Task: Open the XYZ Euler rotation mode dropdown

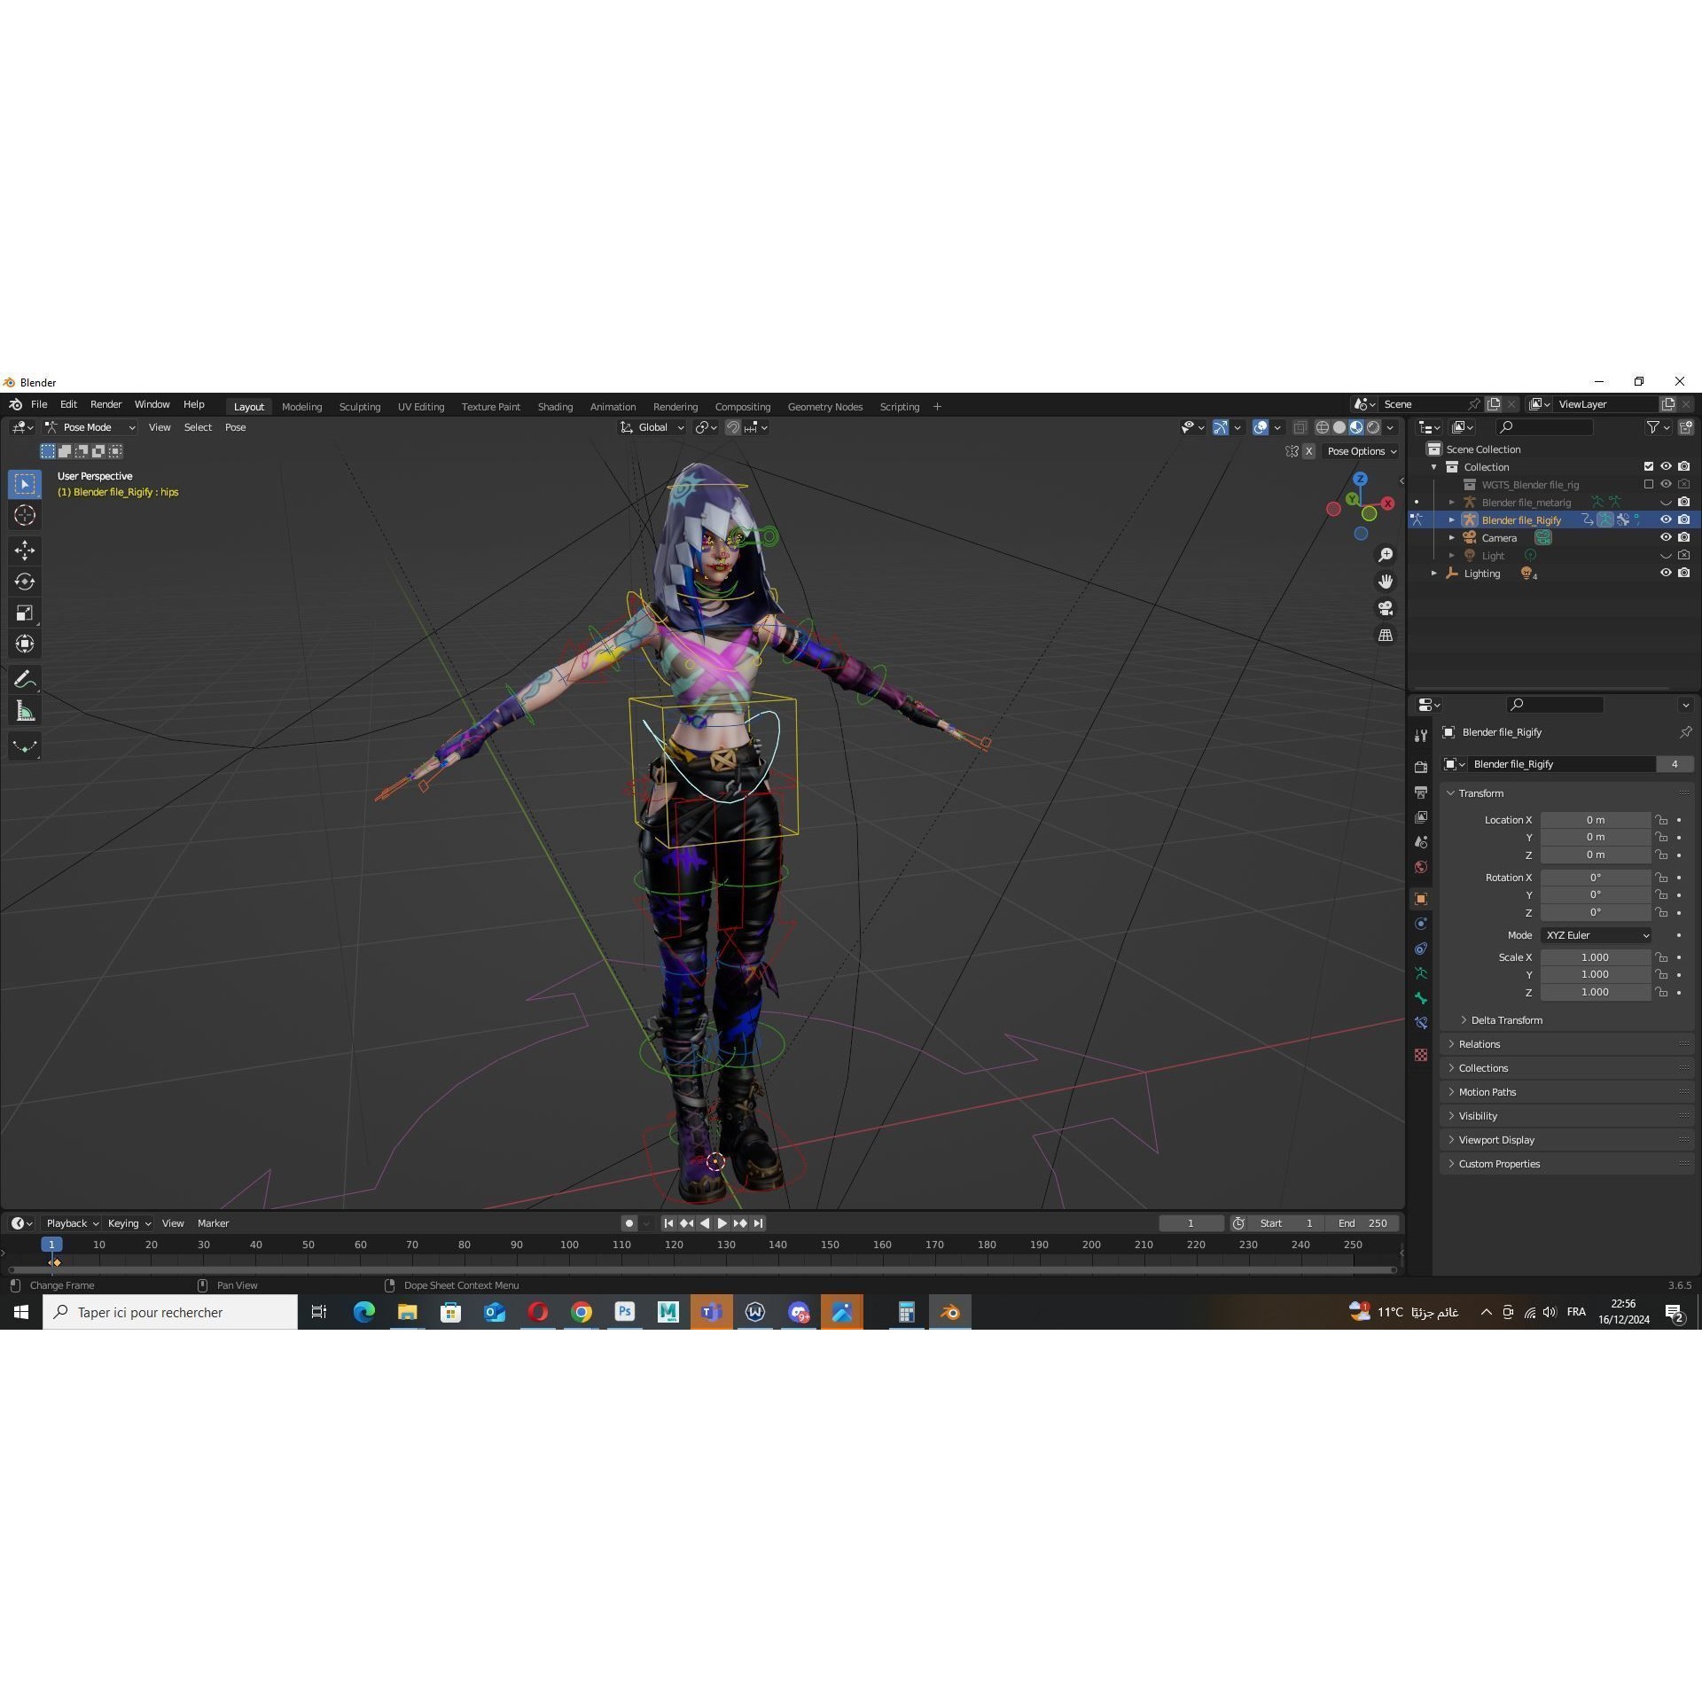Action: (x=1596, y=935)
